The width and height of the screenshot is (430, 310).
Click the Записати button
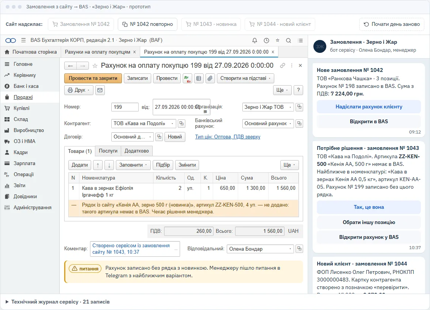[138, 78]
